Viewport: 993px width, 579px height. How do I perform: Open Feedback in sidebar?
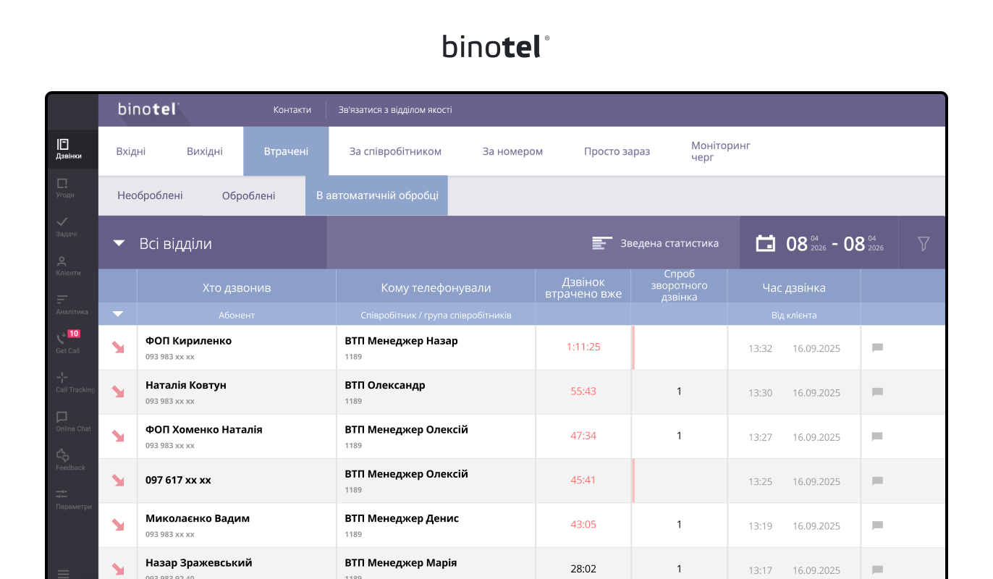(x=70, y=460)
